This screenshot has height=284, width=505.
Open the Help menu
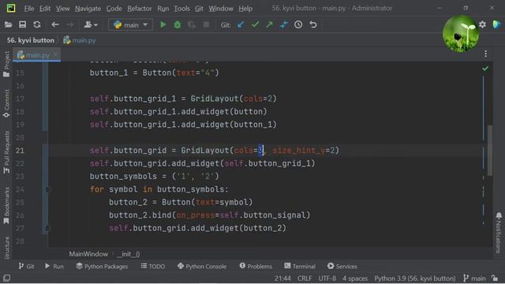245,9
